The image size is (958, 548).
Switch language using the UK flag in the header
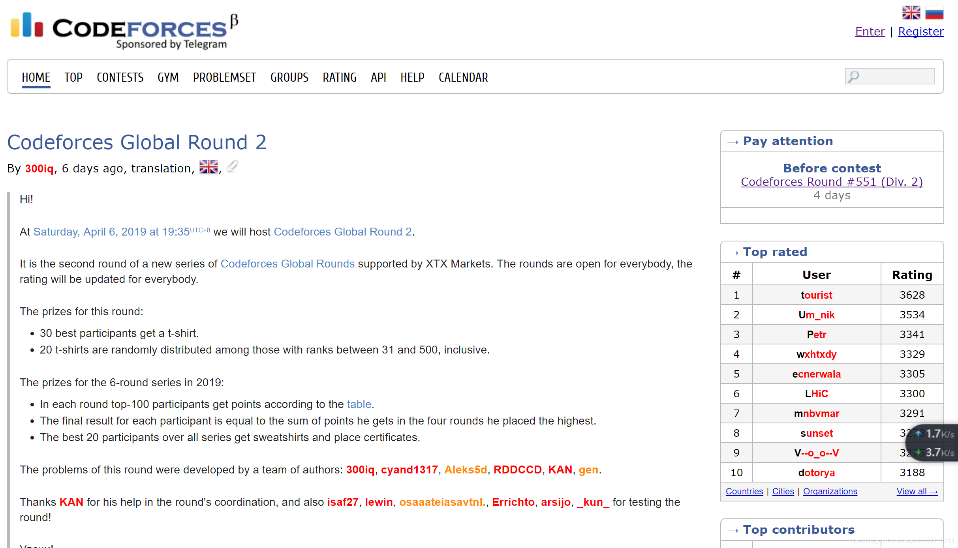[x=911, y=13]
